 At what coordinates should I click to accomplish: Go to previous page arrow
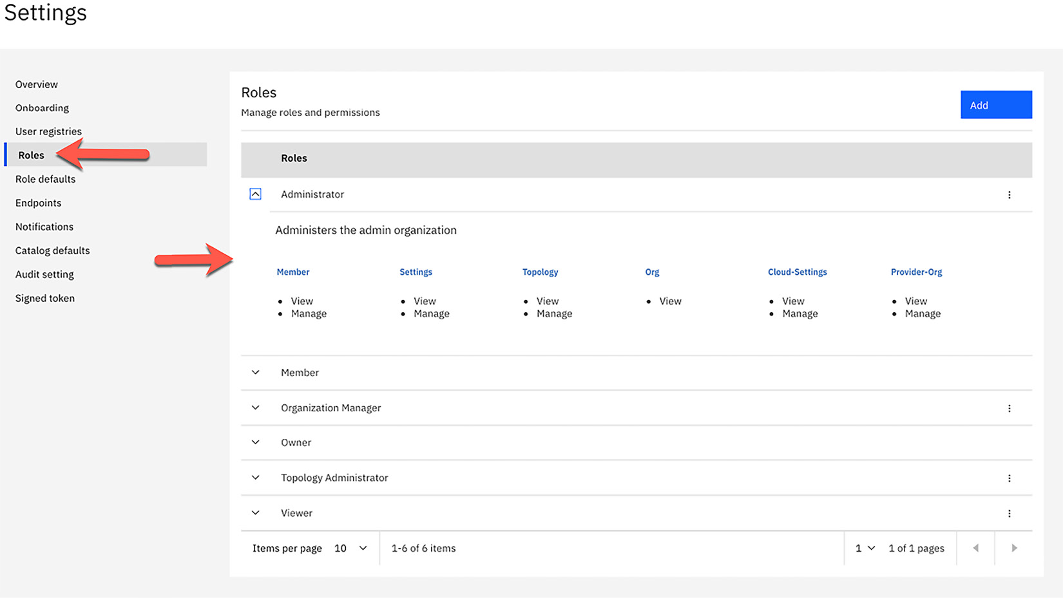click(x=975, y=548)
